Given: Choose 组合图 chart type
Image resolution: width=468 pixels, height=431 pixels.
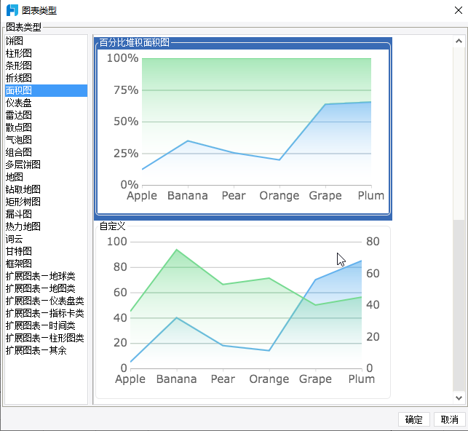Looking at the screenshot, I should 47,152.
